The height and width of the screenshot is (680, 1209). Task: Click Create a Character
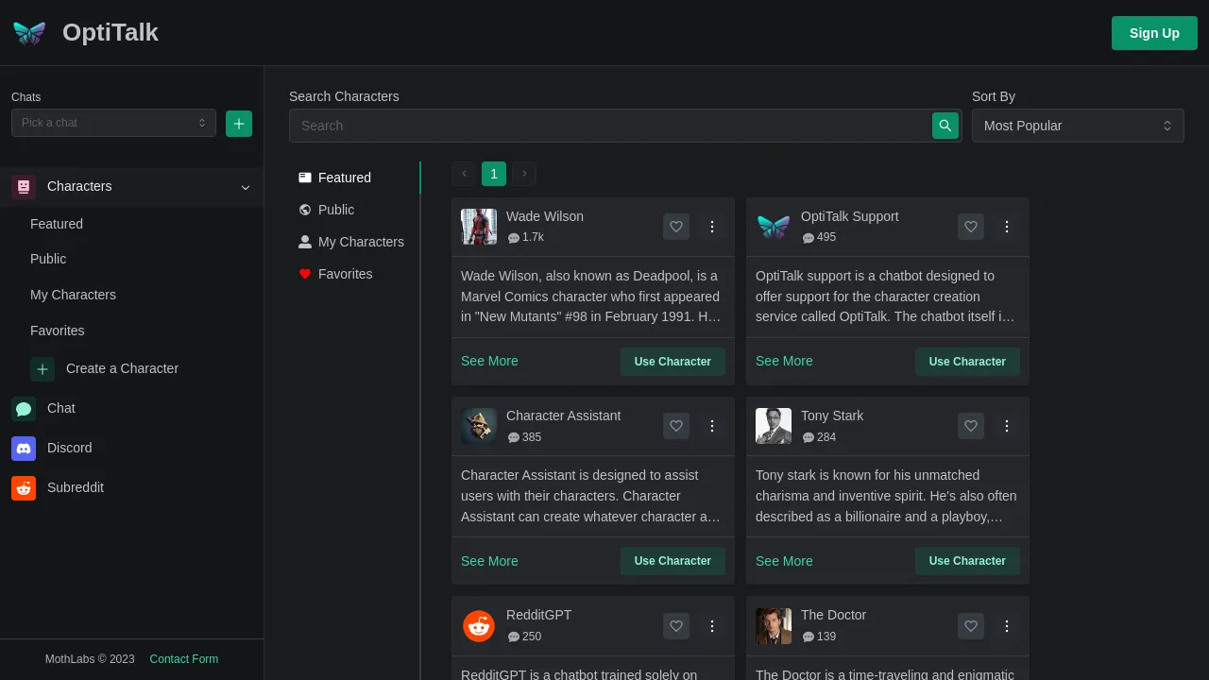tap(122, 368)
